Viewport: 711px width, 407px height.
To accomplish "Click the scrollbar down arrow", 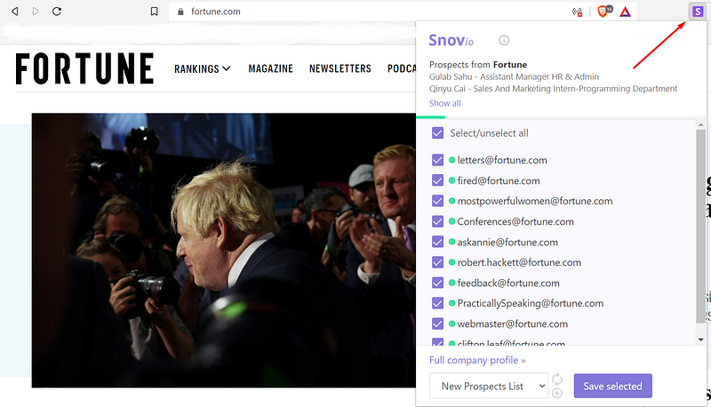I will click(700, 339).
